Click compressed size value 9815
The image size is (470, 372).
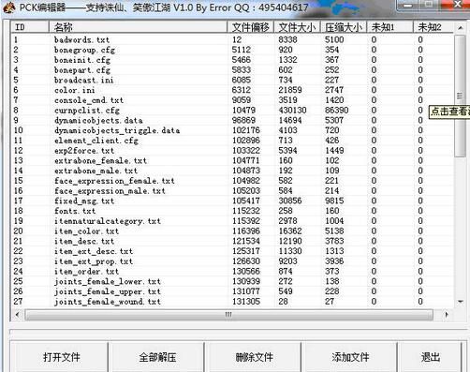tap(334, 201)
